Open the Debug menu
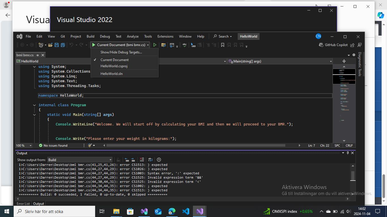387x217 pixels. pos(105,36)
